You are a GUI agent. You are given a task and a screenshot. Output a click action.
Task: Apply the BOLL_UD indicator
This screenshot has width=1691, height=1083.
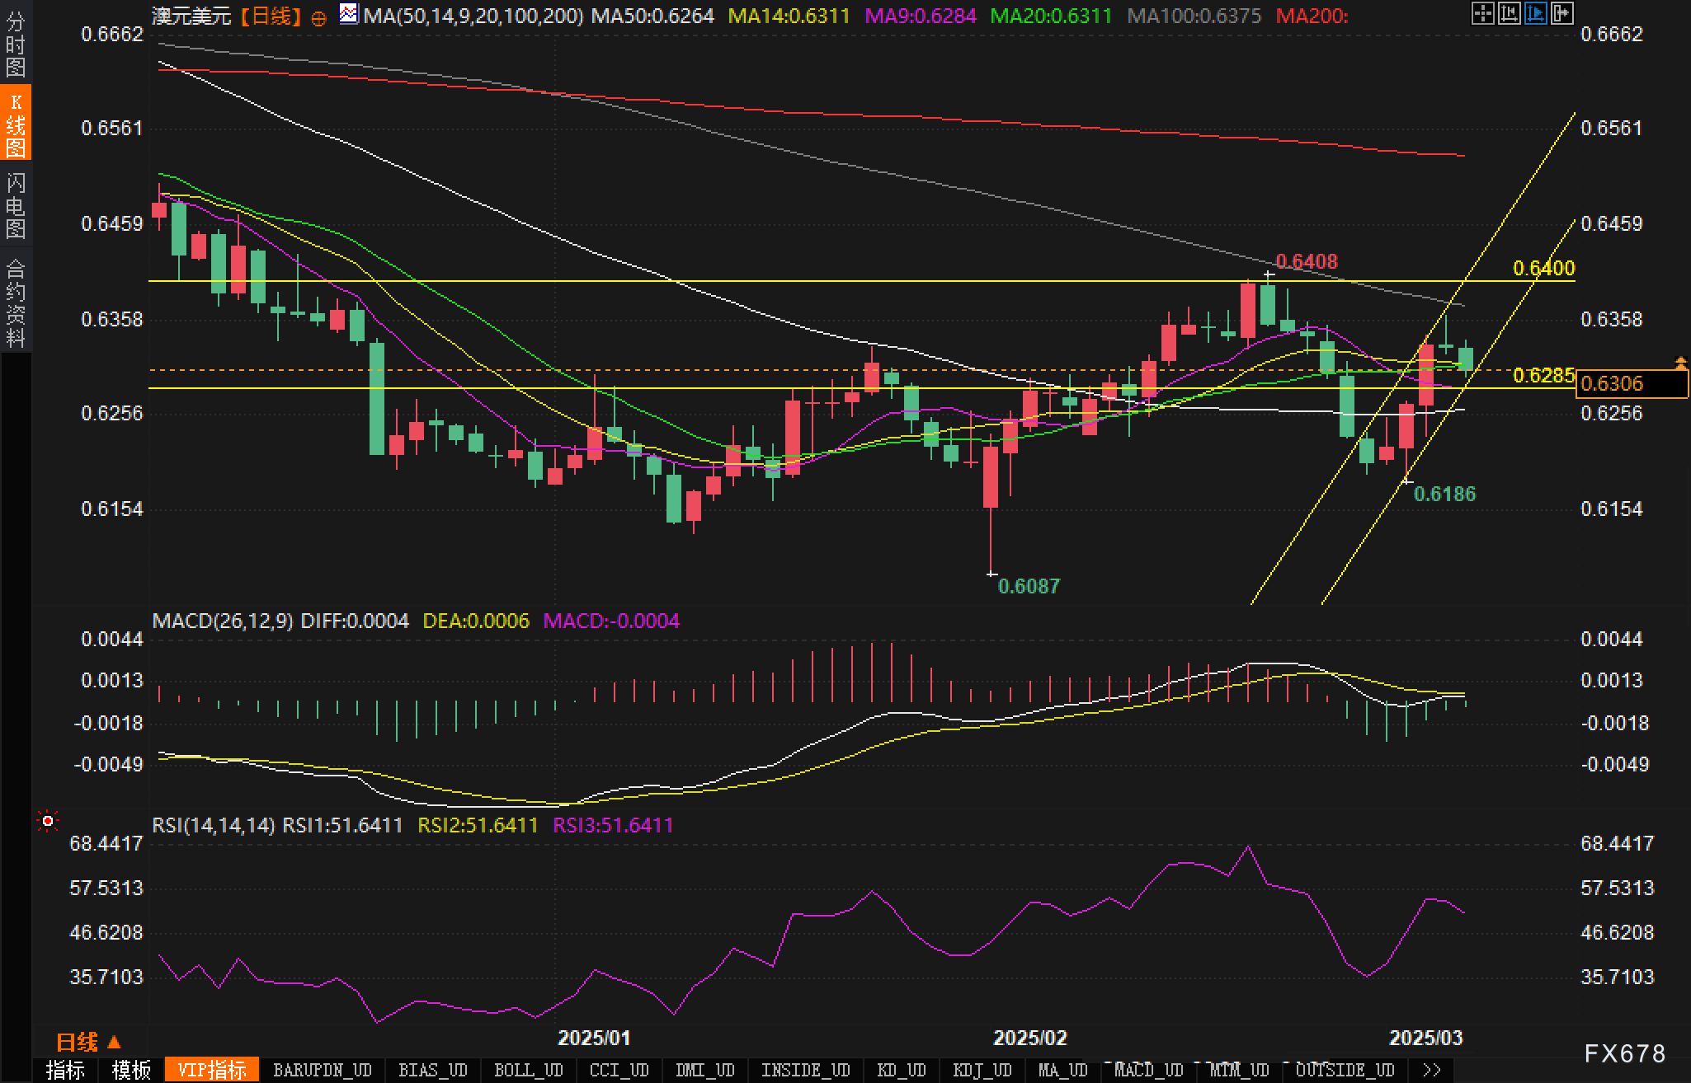528,1070
